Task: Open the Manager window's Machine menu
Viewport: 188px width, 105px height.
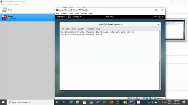Action: (9, 5)
